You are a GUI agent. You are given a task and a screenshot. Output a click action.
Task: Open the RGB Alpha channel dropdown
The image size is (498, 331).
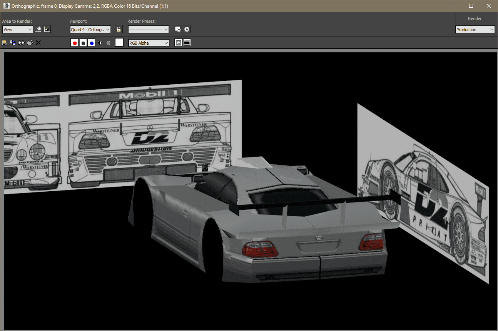149,43
